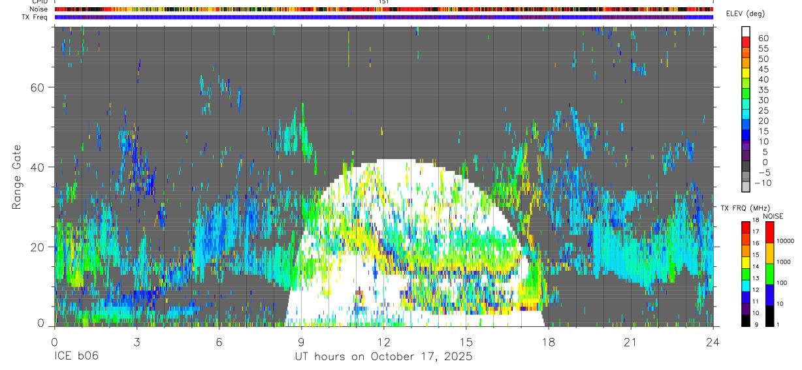Click the '17' value on TX FRQ legend

tap(756, 232)
